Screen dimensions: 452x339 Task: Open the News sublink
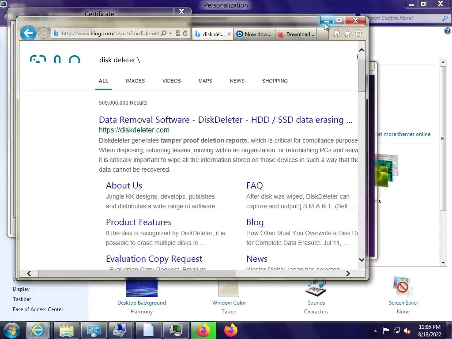click(x=257, y=259)
